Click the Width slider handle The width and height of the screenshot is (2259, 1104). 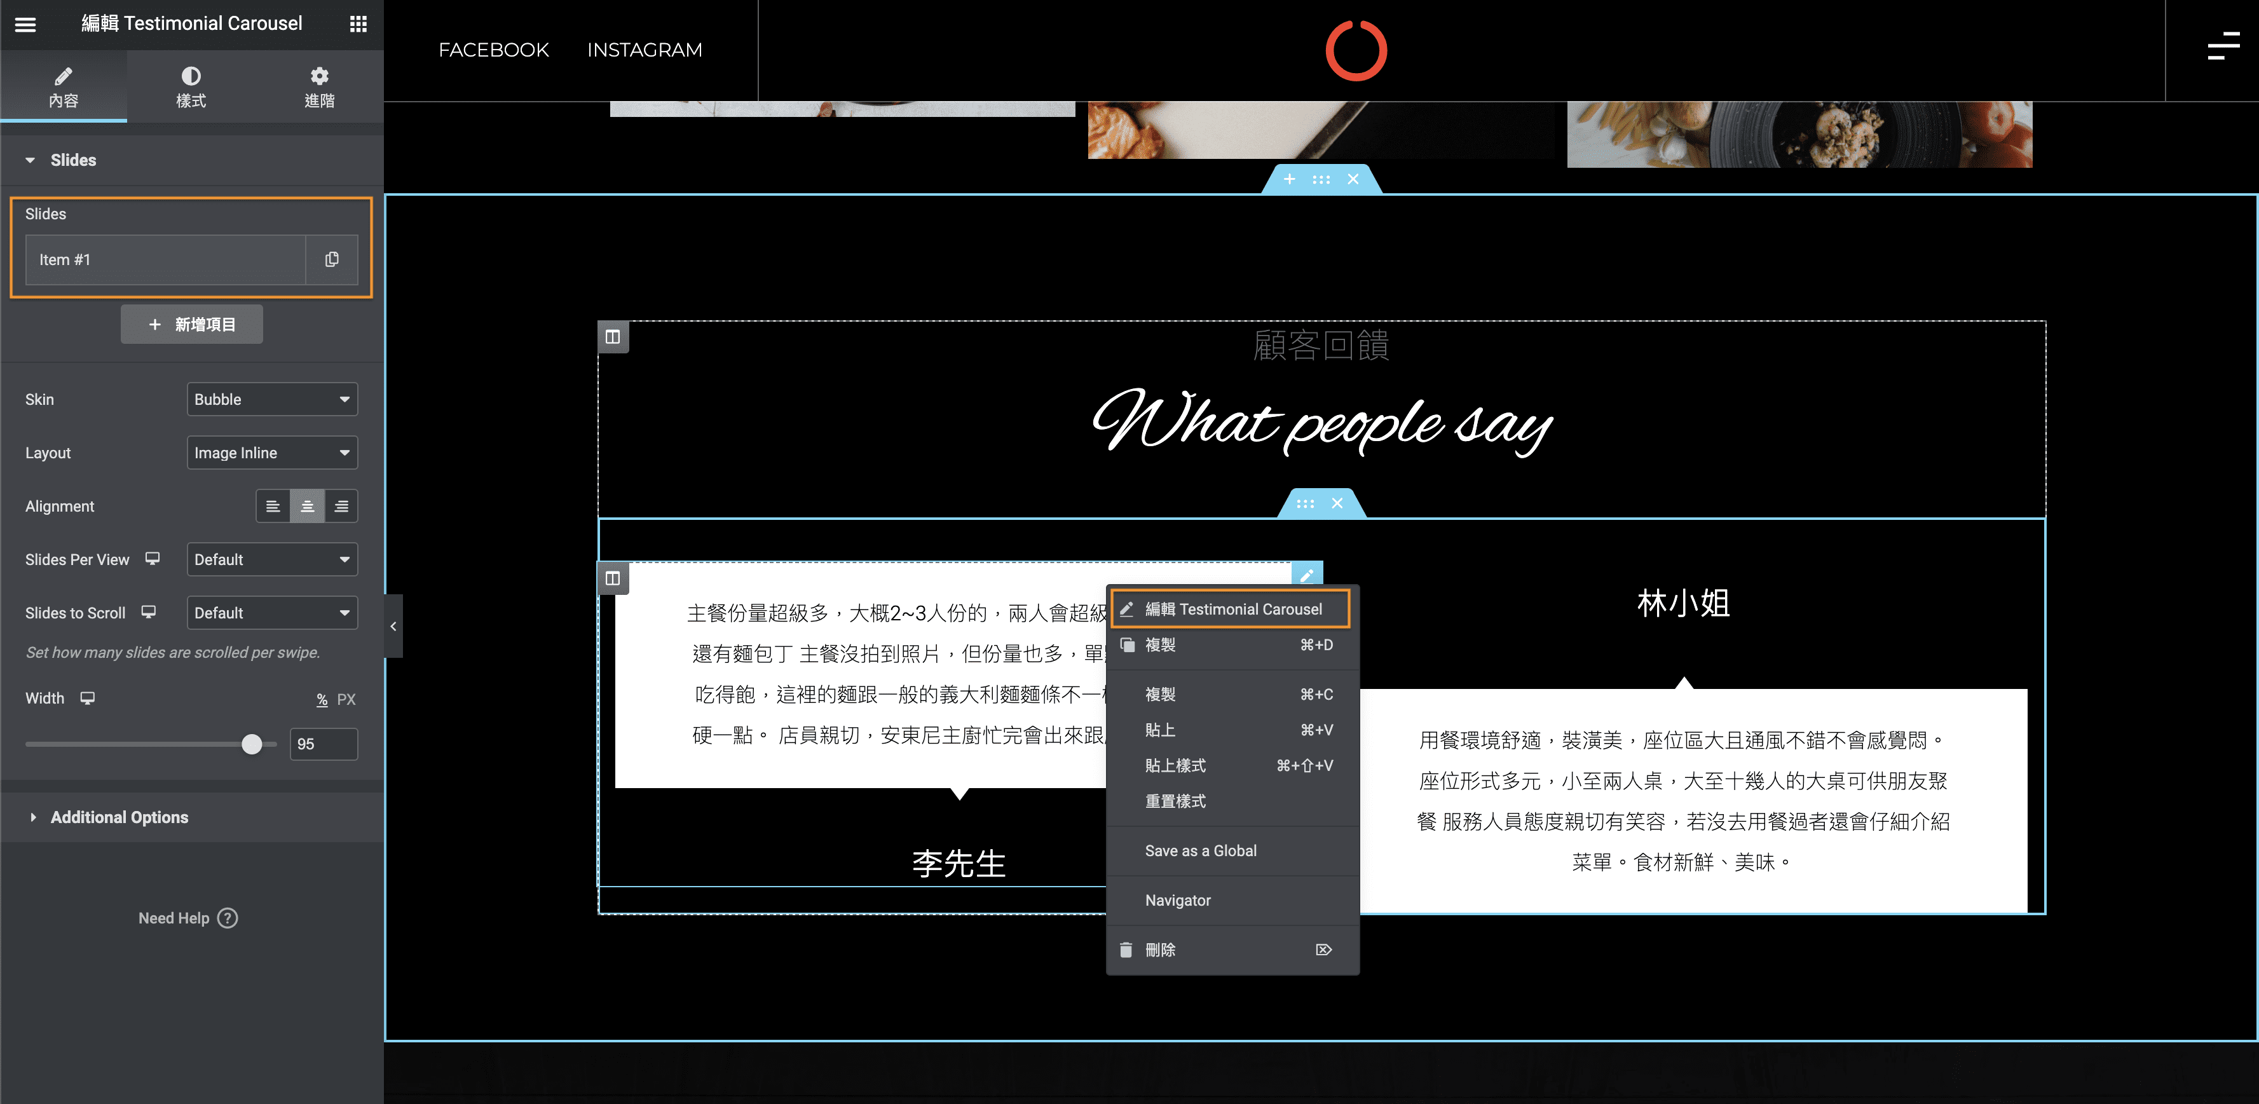(x=252, y=744)
